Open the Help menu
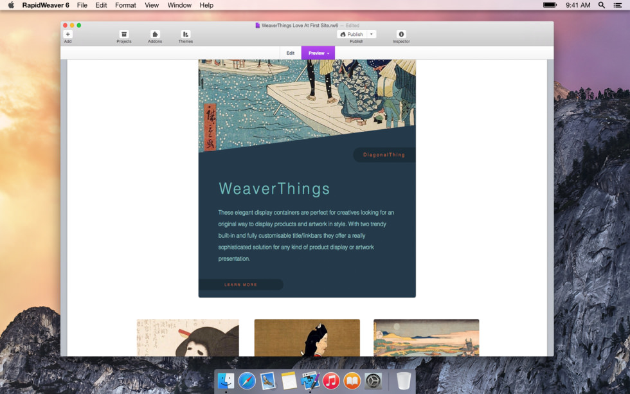The width and height of the screenshot is (630, 394). pyautogui.click(x=206, y=5)
